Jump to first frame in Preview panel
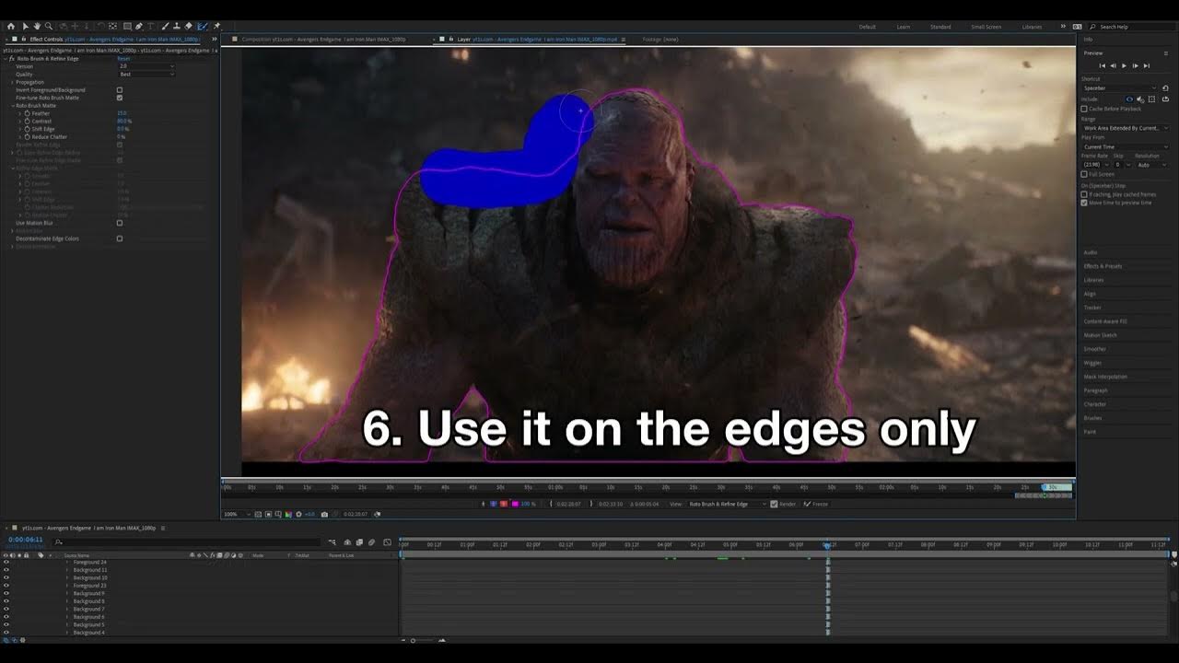The height and width of the screenshot is (663, 1179). [x=1103, y=65]
